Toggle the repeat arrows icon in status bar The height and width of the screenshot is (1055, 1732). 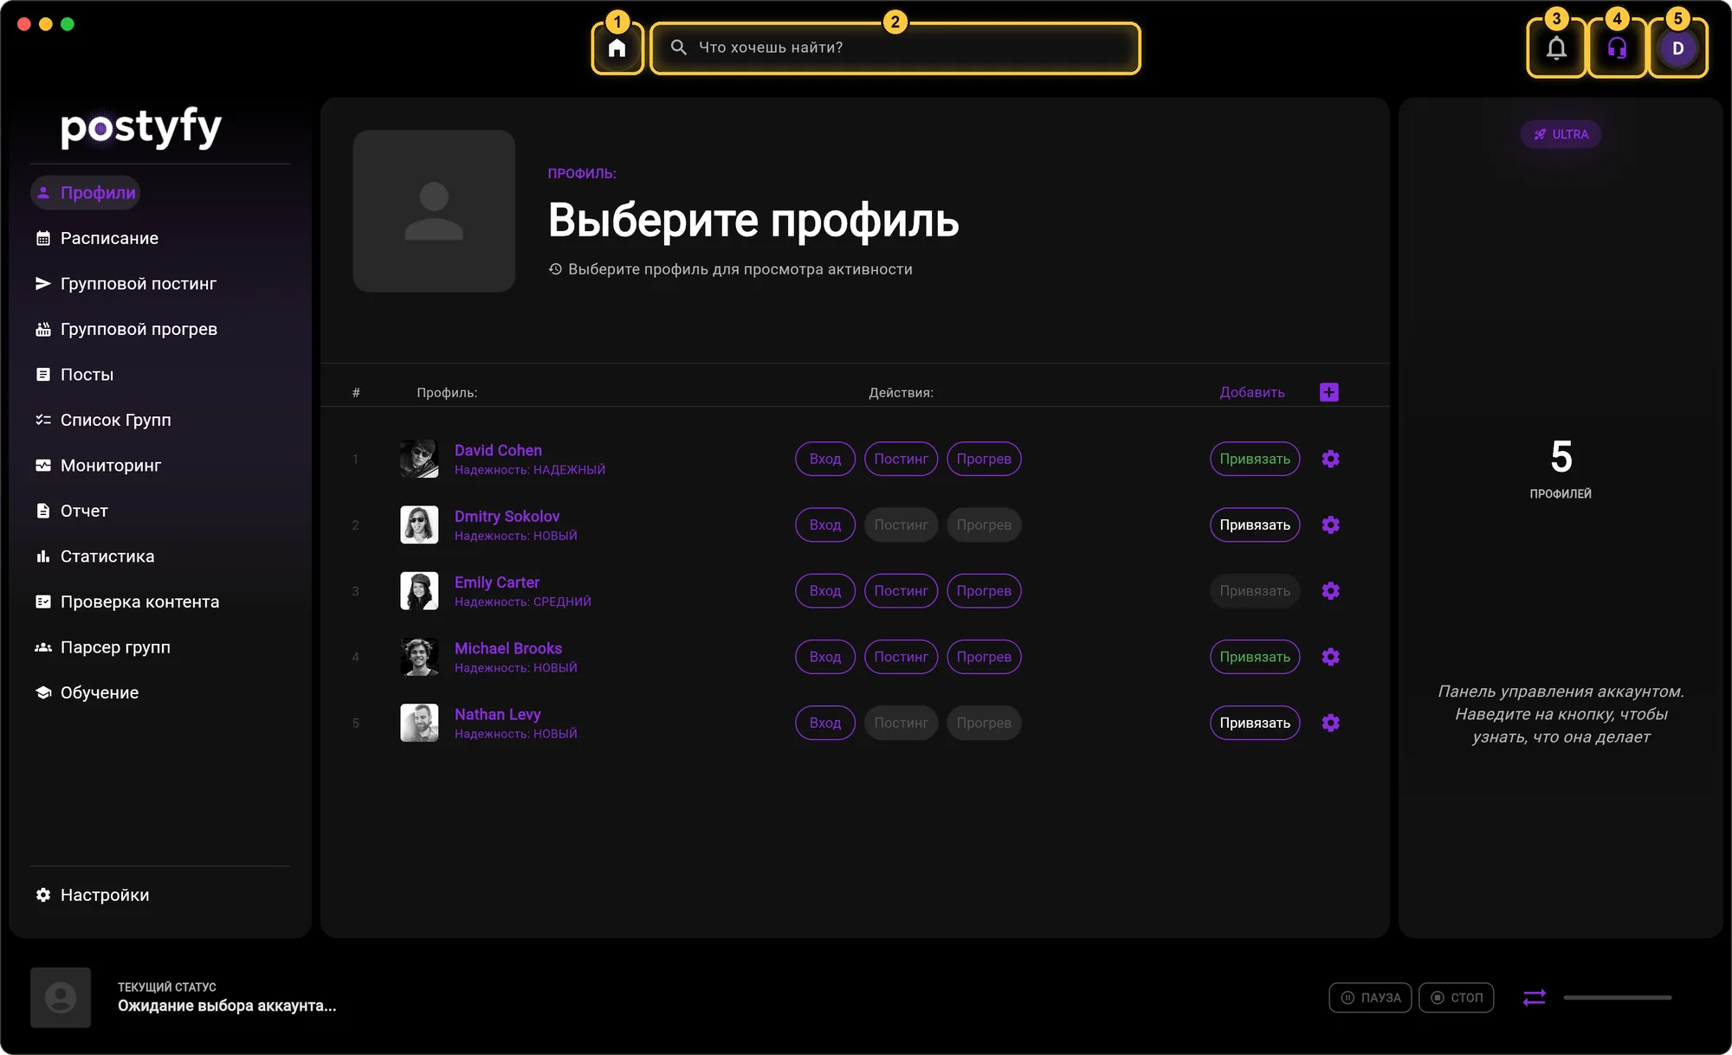1535,998
